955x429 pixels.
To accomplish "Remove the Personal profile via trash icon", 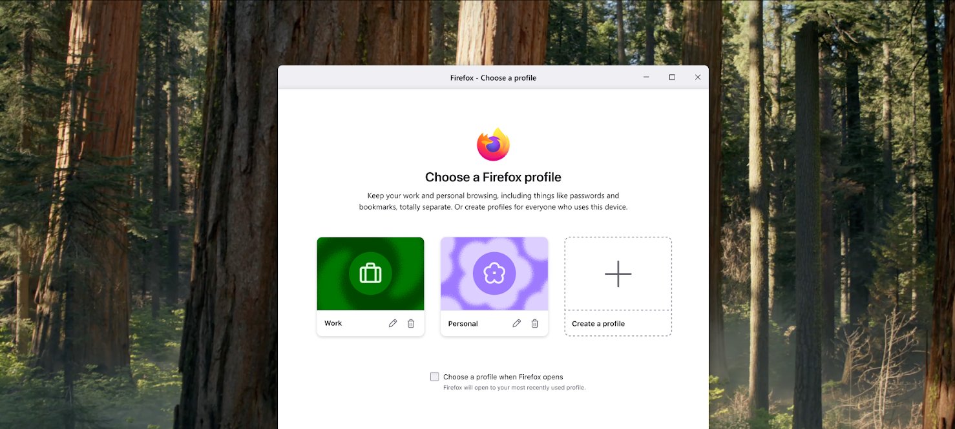I will pyautogui.click(x=535, y=323).
